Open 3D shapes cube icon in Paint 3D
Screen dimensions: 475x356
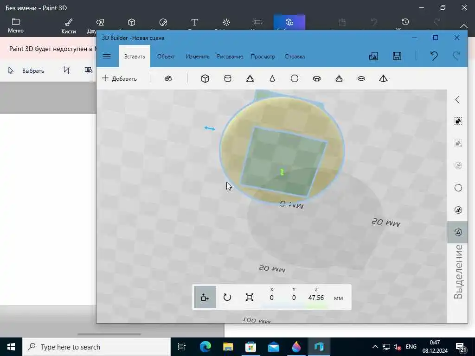click(x=131, y=22)
